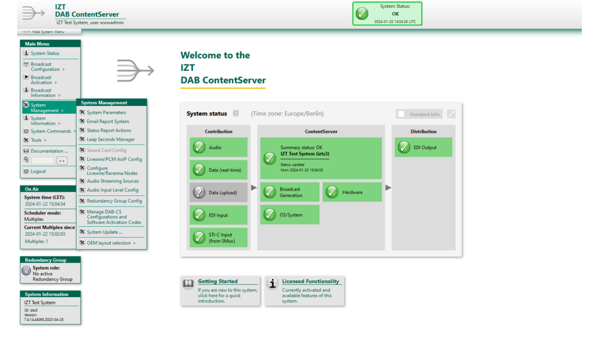
Task: Open System Parameters menu entry
Action: 106,112
